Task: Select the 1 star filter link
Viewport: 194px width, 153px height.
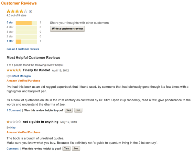Action: [x=10, y=41]
